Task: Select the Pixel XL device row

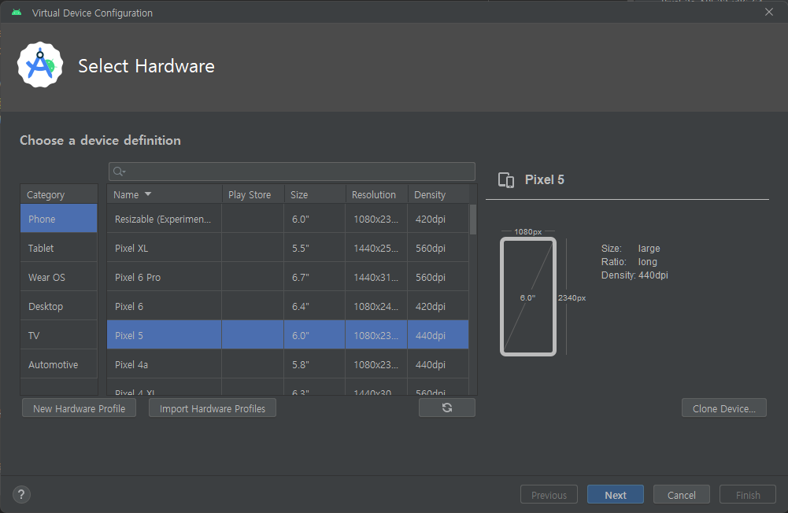Action: [x=287, y=248]
